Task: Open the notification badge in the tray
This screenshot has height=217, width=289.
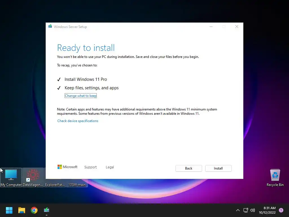Action: (x=281, y=210)
